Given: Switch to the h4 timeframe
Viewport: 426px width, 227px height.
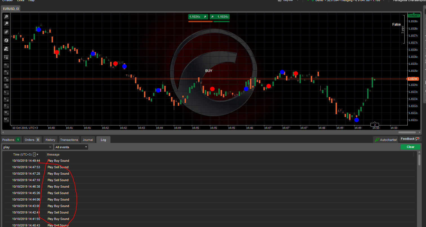Looking at the screenshot, I should (6, 99).
